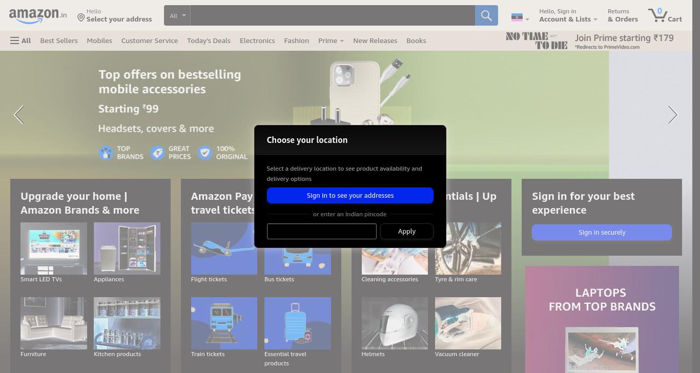Image resolution: width=700 pixels, height=373 pixels.
Task: Go to previous banner with left arrow
Action: tap(19, 115)
